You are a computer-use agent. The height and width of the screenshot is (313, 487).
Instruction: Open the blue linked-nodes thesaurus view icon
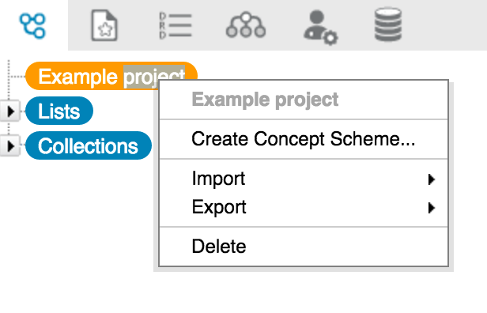pyautogui.click(x=32, y=25)
